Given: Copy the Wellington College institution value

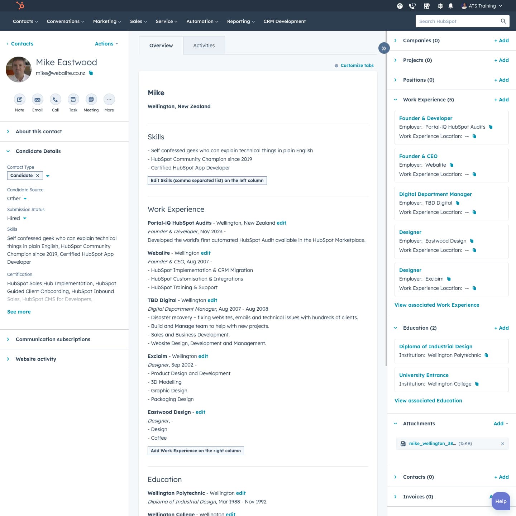Looking at the screenshot, I should click(x=477, y=384).
